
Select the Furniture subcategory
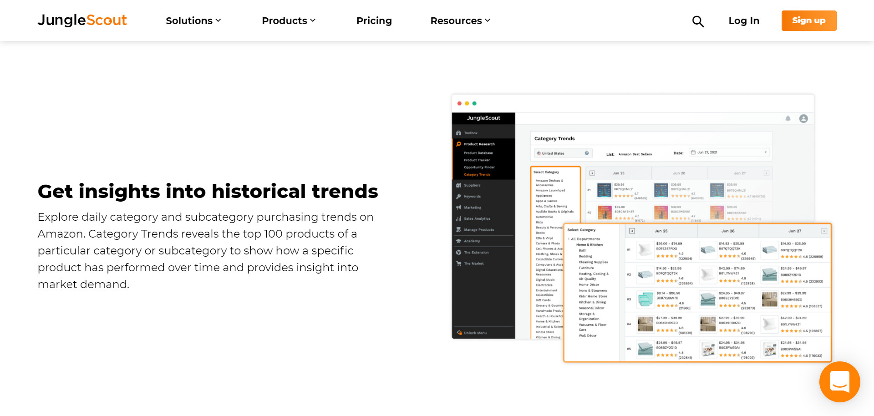[x=586, y=268]
